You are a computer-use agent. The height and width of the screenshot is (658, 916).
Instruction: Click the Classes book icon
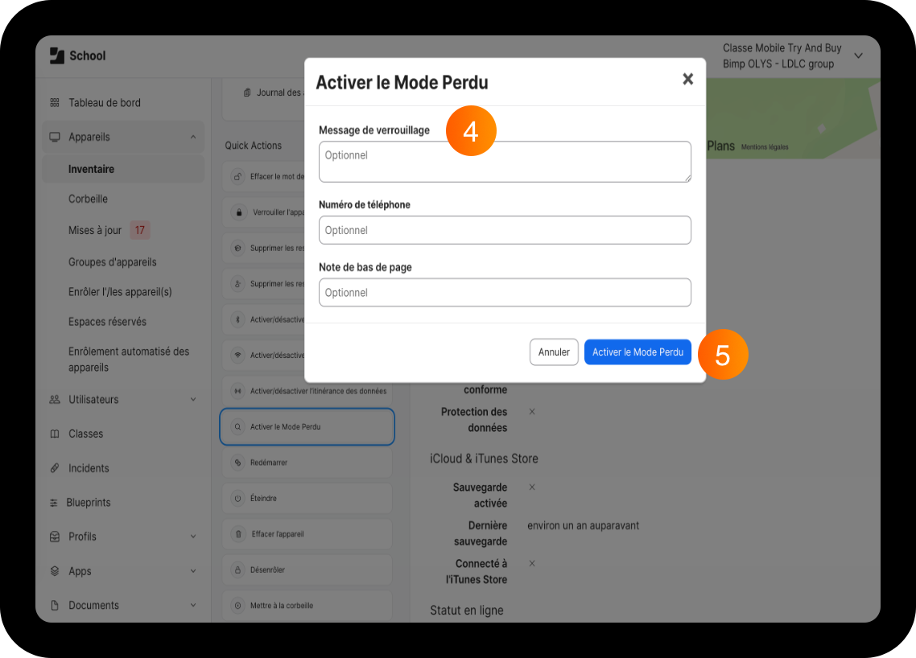pos(54,434)
